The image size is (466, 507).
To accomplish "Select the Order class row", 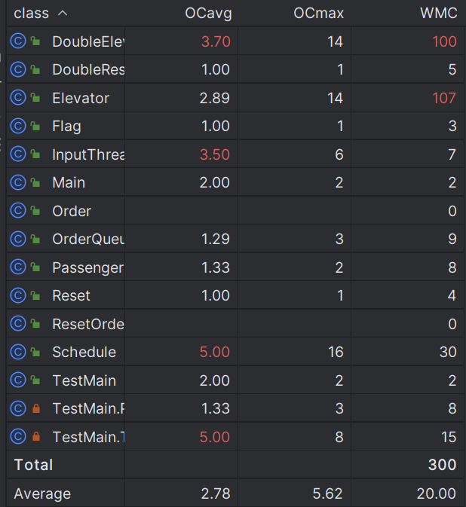I will tap(235, 211).
